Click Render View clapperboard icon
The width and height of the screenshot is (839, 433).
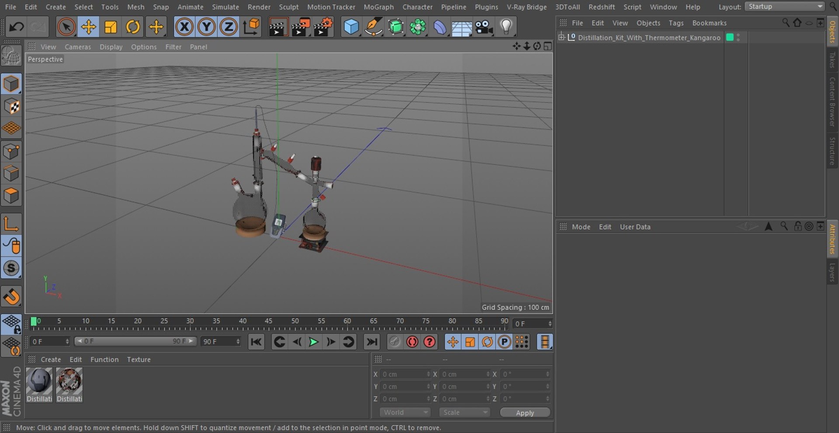[x=278, y=27]
